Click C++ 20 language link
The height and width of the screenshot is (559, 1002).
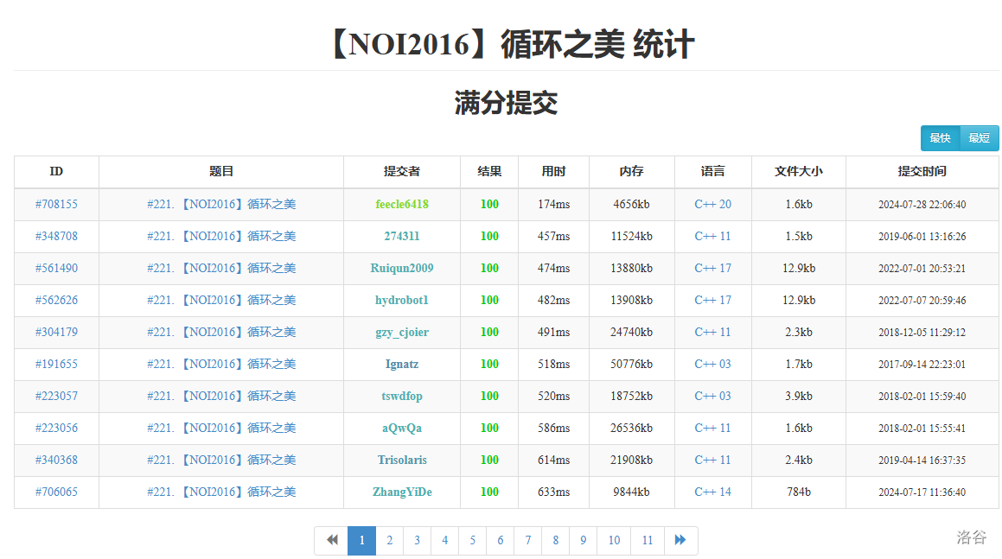(712, 205)
